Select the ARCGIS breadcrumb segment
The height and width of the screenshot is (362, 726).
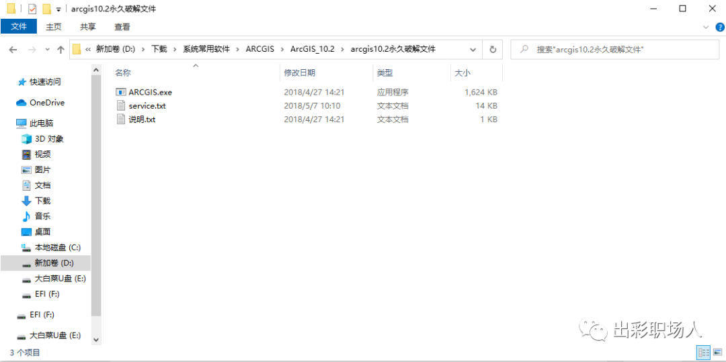pos(260,49)
